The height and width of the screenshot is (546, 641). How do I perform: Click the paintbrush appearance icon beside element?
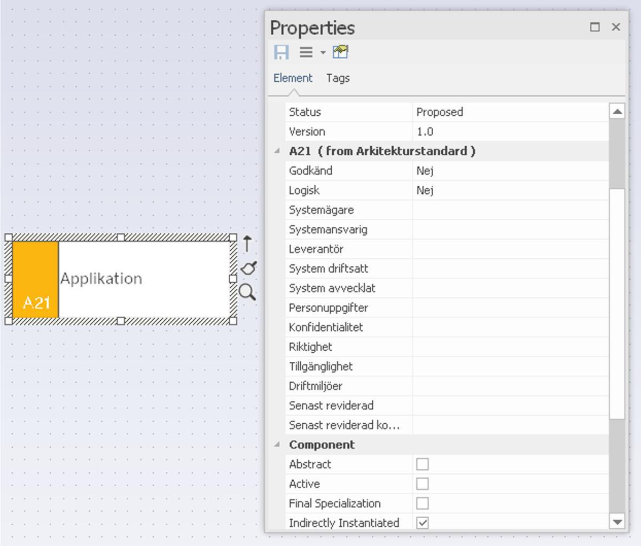click(x=248, y=268)
